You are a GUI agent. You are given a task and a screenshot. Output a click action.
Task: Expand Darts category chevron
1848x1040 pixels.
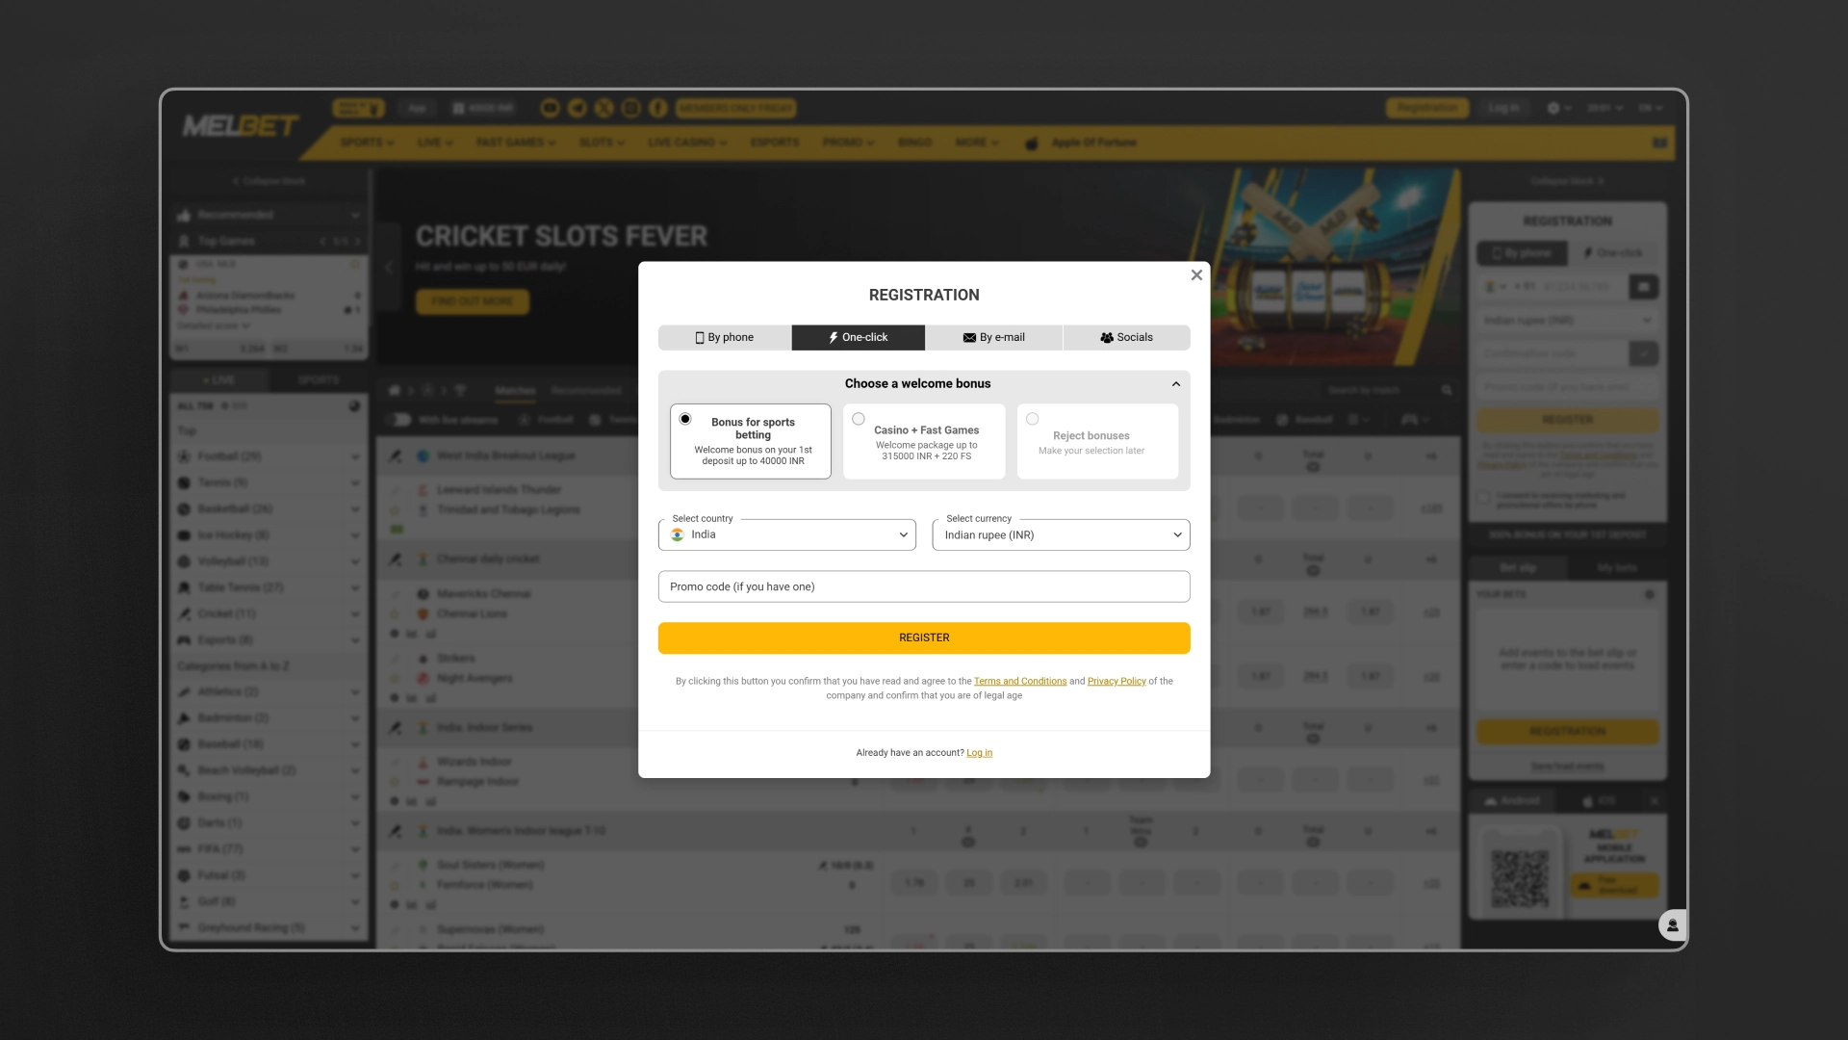click(355, 823)
